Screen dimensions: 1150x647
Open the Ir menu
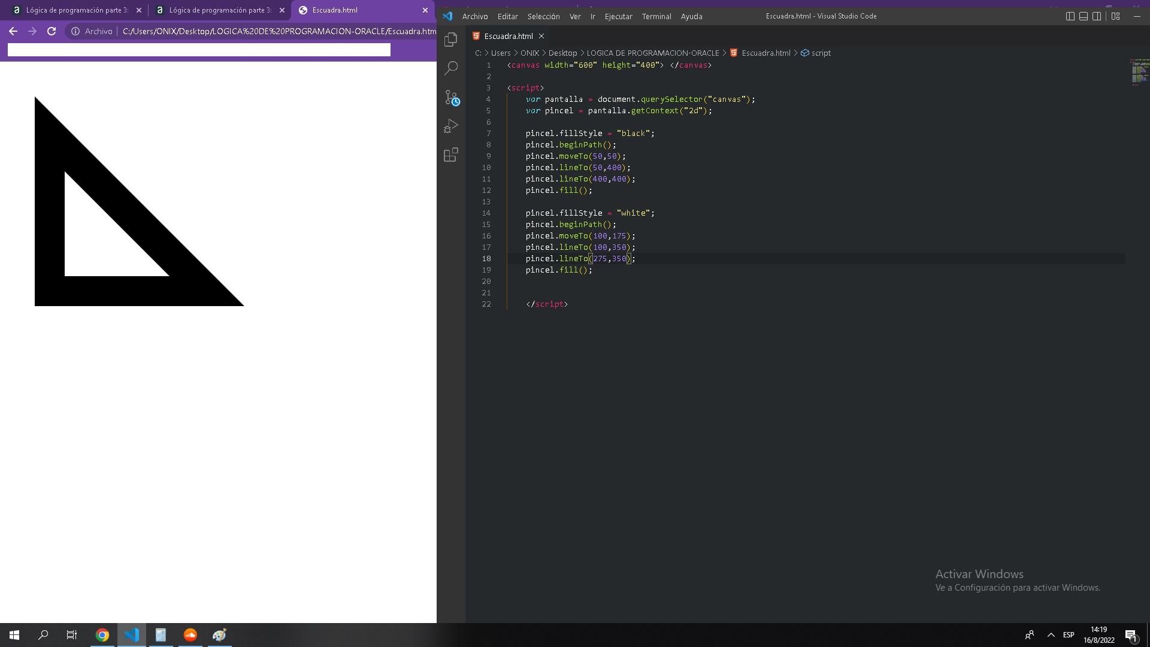tap(593, 16)
